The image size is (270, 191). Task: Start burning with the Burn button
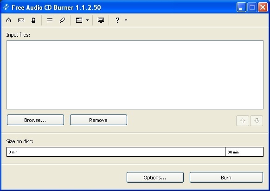pos(226,178)
